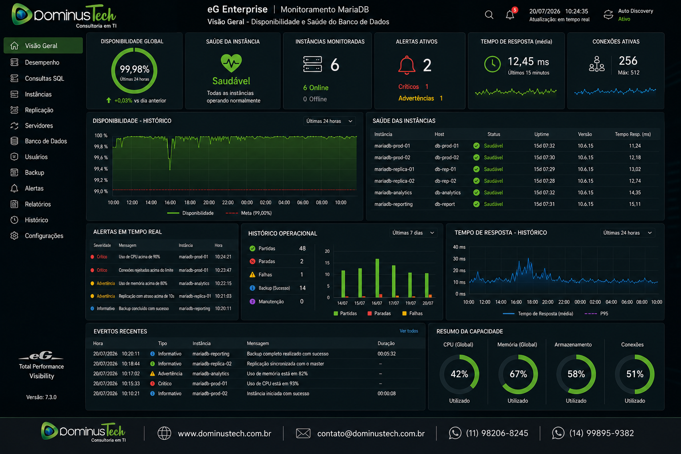The height and width of the screenshot is (454, 681).
Task: Click the Usuários shield icon
Action: pos(14,157)
